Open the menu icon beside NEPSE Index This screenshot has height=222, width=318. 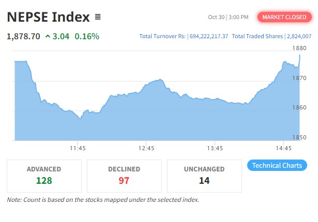[x=98, y=17]
